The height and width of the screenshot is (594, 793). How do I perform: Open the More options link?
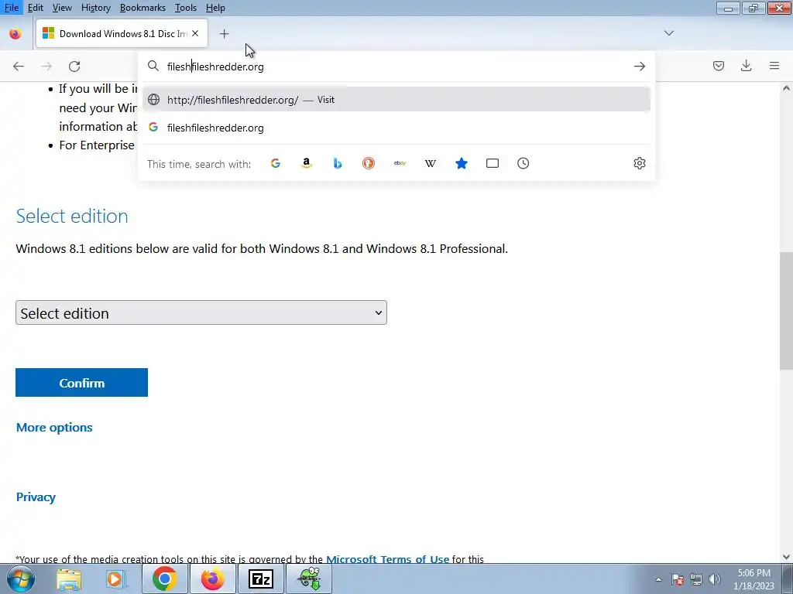click(54, 427)
